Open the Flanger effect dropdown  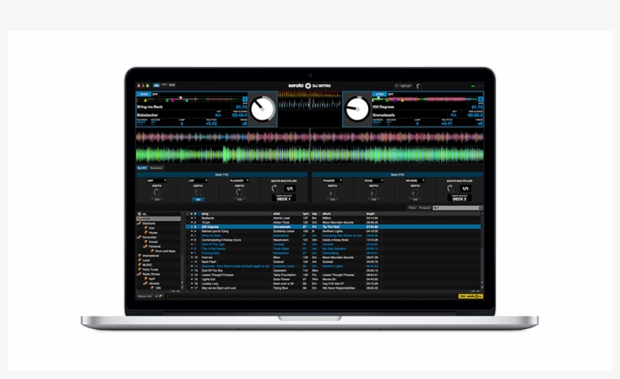click(x=239, y=181)
